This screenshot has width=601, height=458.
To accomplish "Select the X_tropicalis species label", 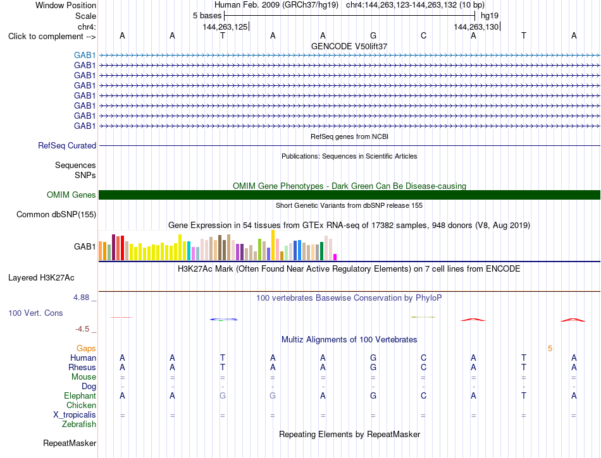I will [x=75, y=415].
